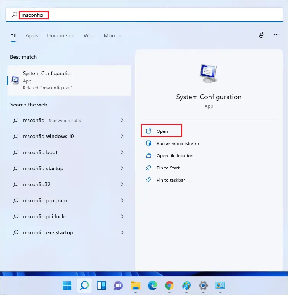Open the three-dot options menu
288x295 pixels.
coord(276,35)
